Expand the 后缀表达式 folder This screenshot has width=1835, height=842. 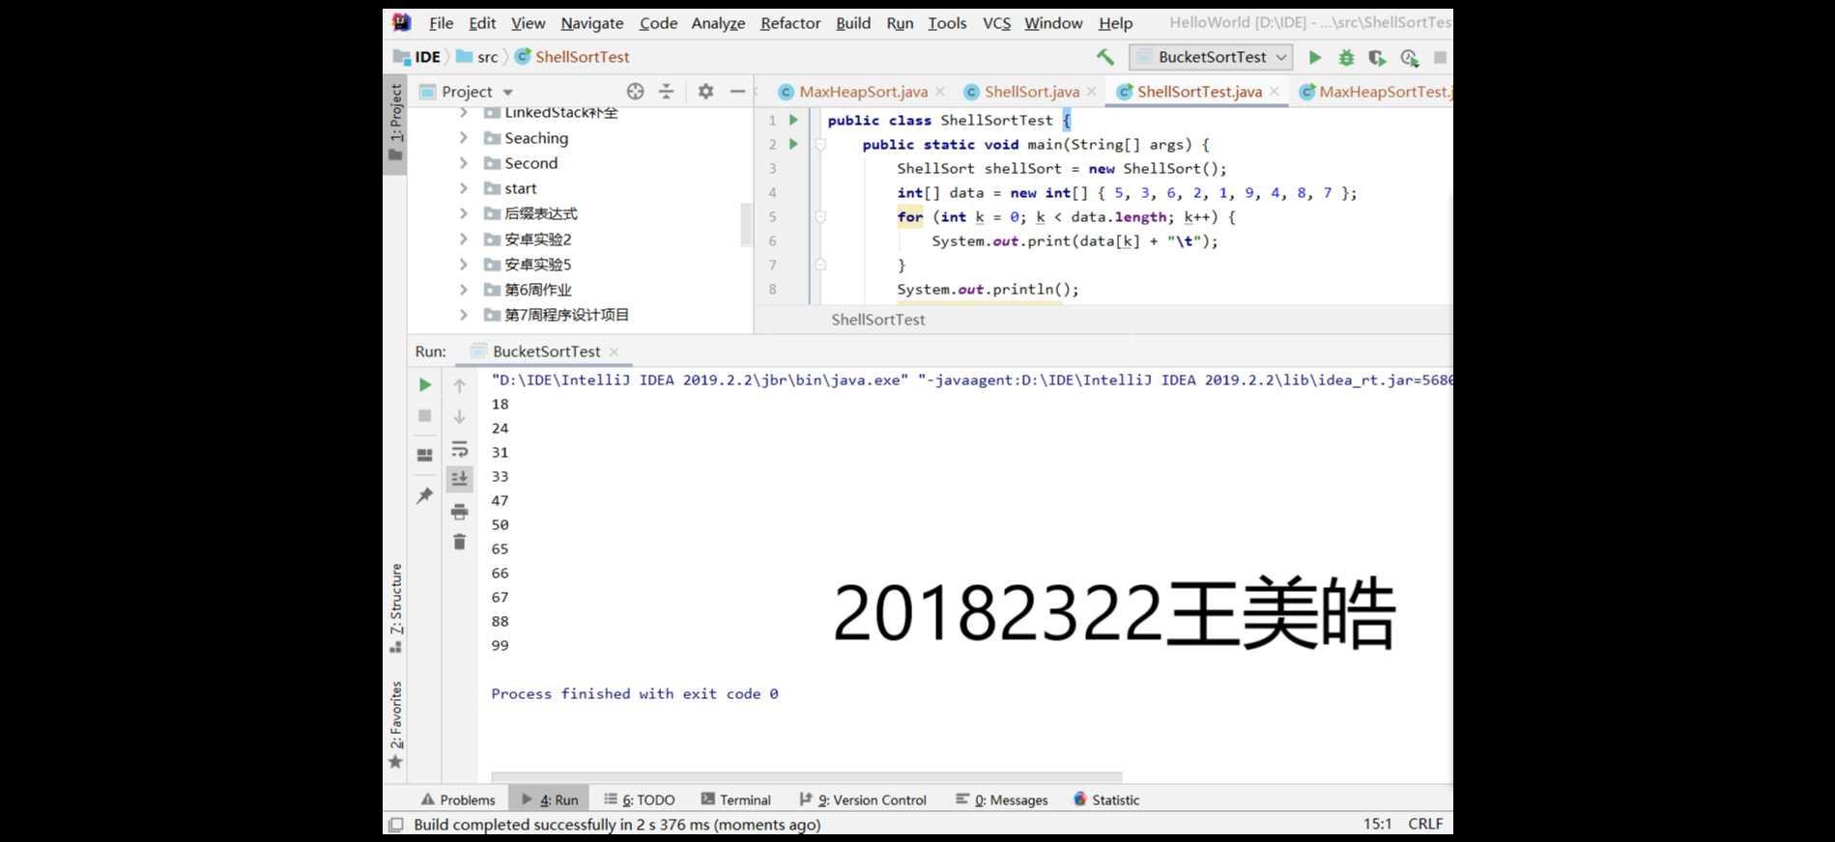pyautogui.click(x=464, y=213)
